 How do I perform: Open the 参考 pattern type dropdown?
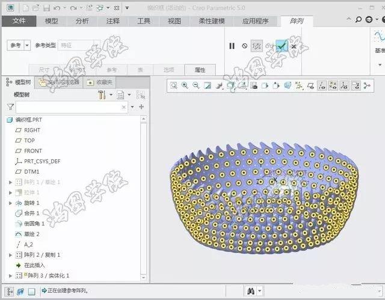tap(26, 46)
